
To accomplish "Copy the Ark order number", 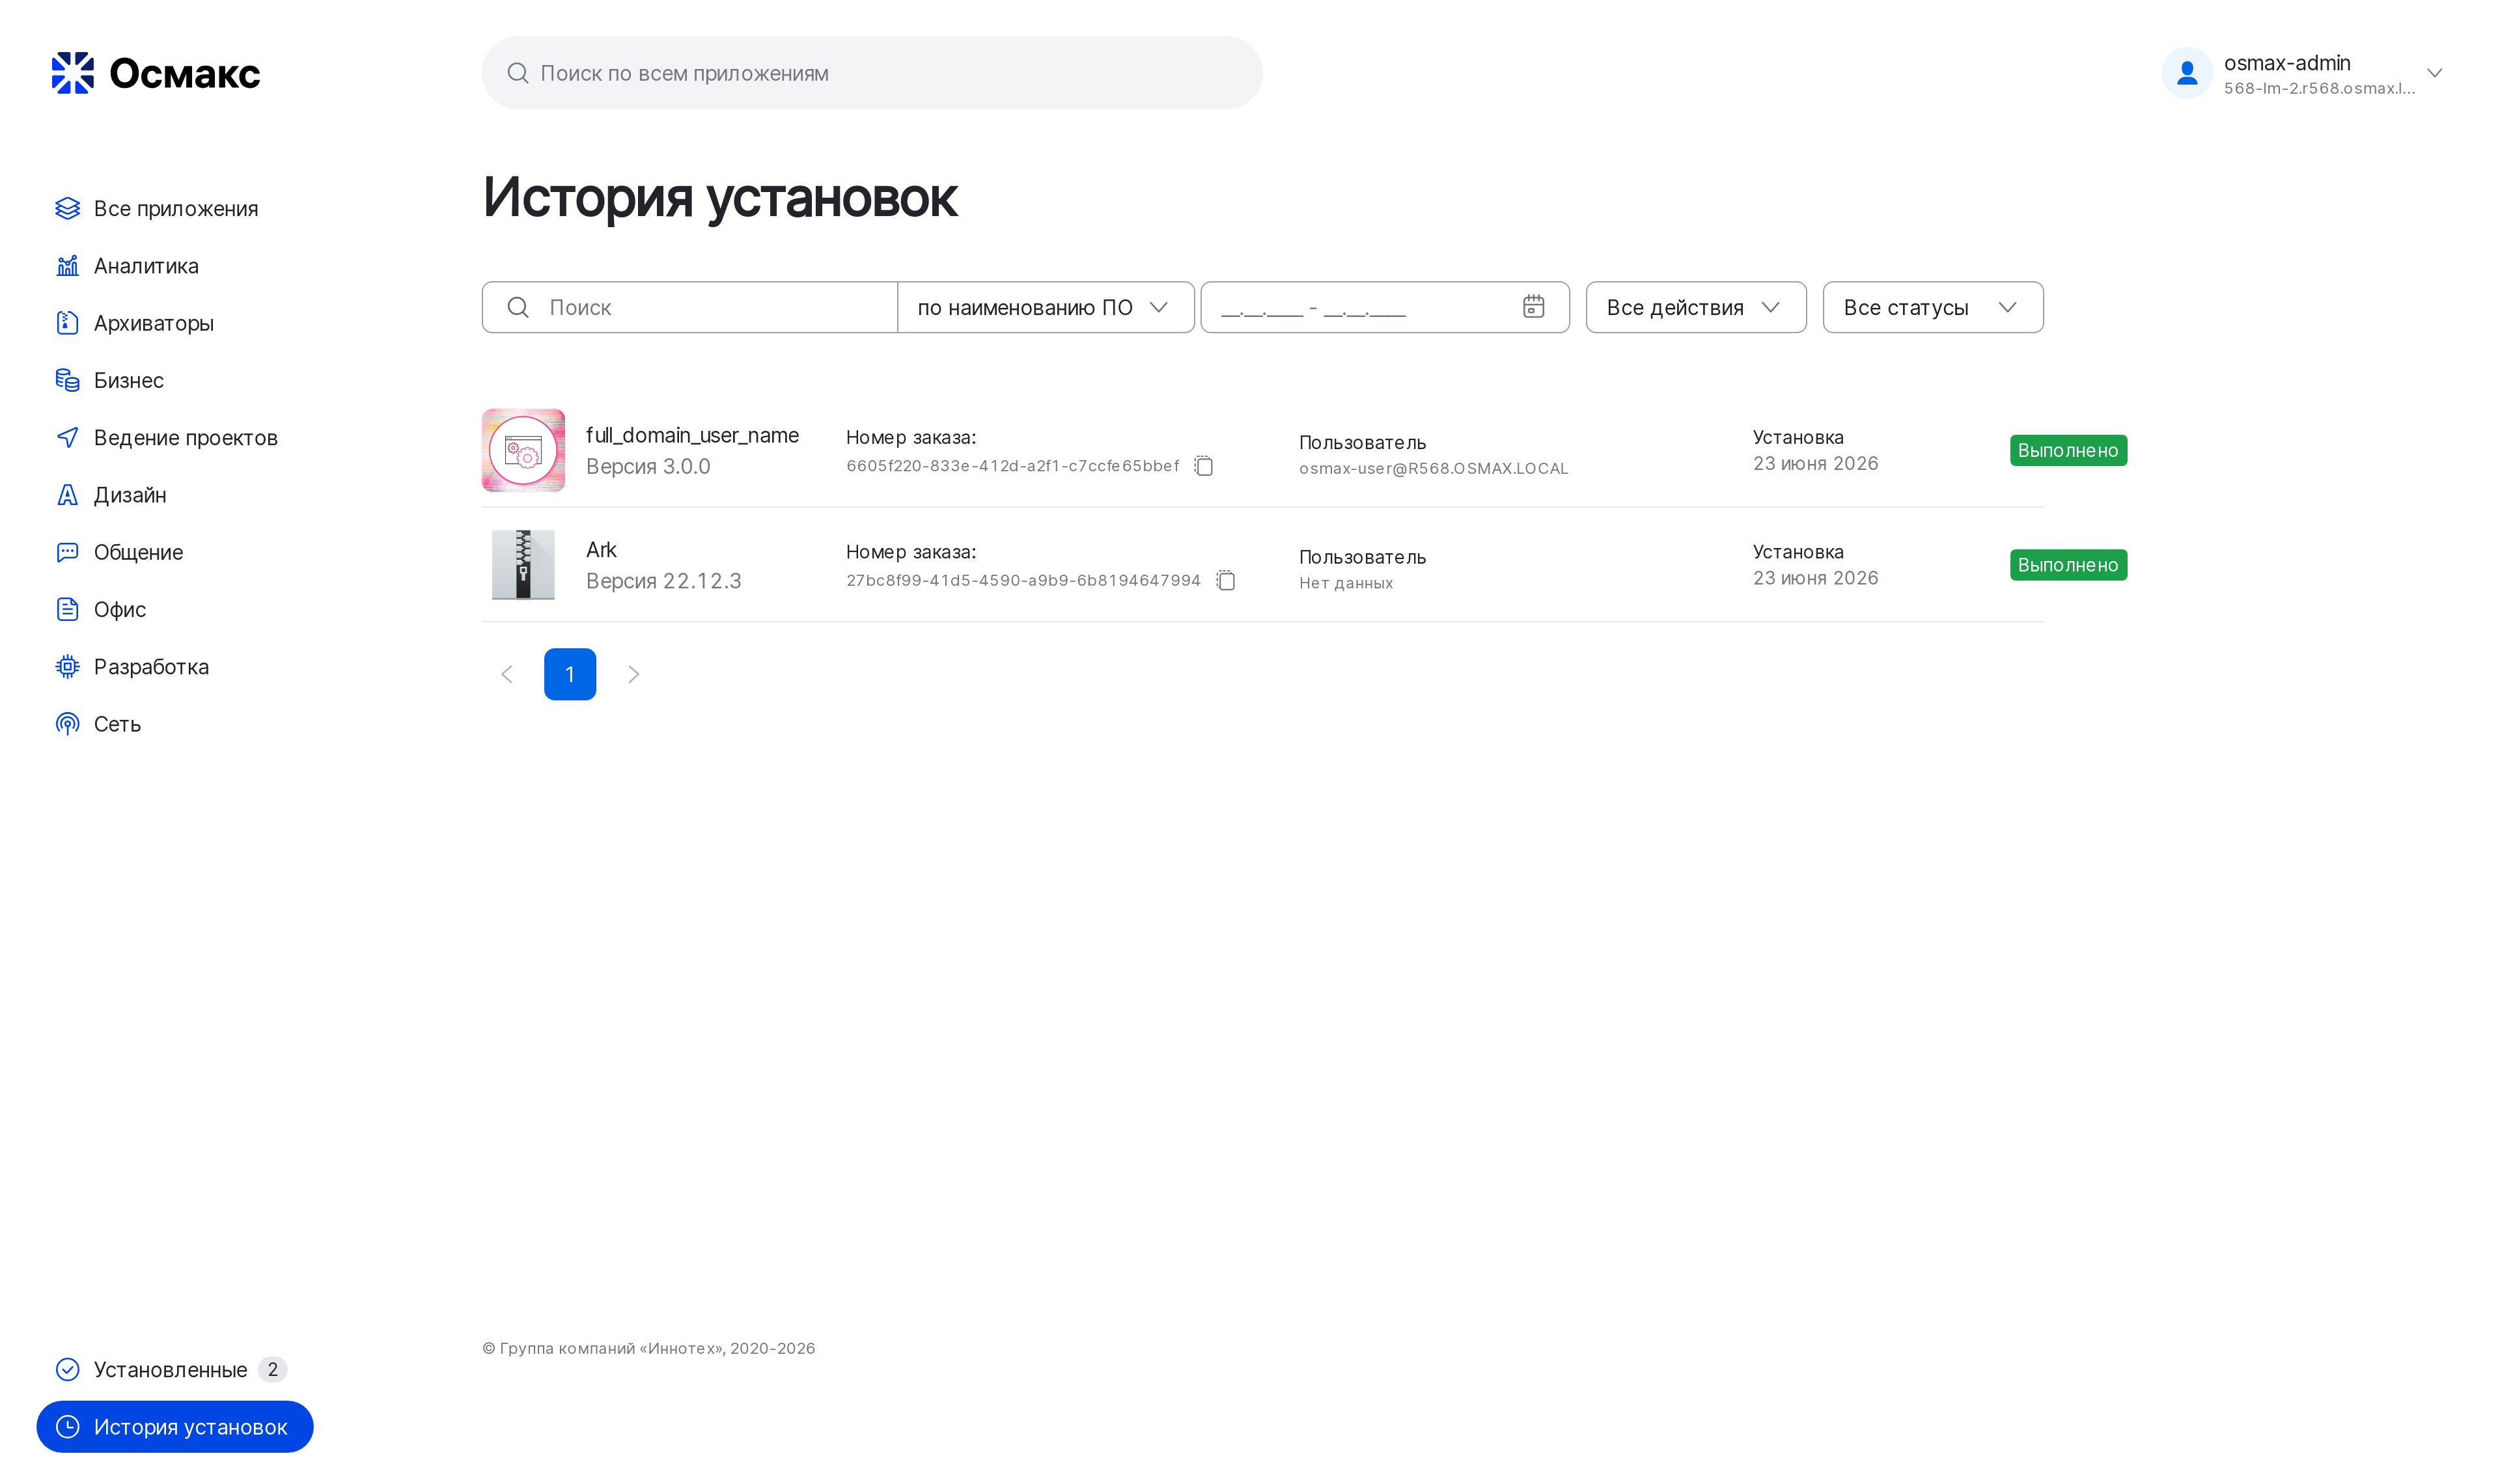I will pyautogui.click(x=1226, y=580).
